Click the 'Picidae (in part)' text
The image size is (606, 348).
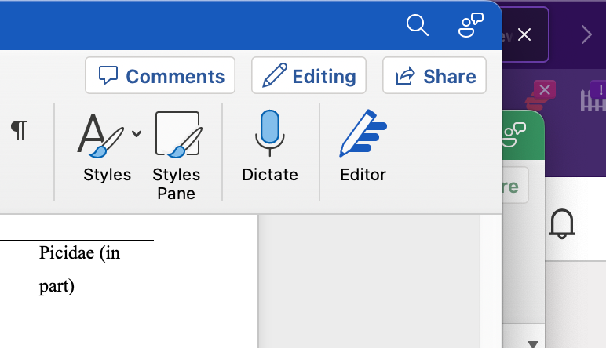pos(79,270)
